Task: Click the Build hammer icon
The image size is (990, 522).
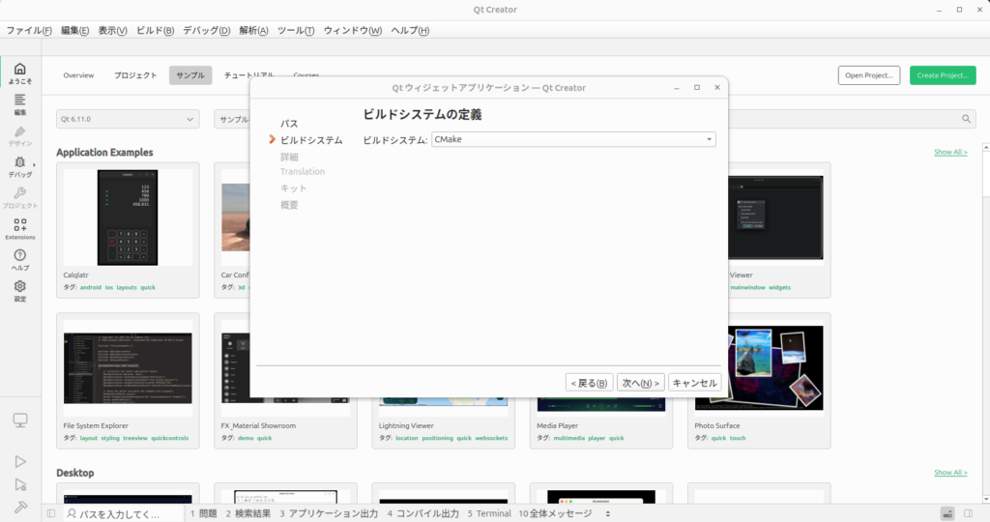Action: tap(20, 507)
